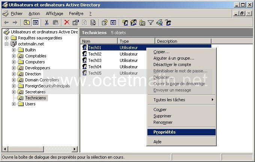Open the Affichage menu

tap(54, 13)
